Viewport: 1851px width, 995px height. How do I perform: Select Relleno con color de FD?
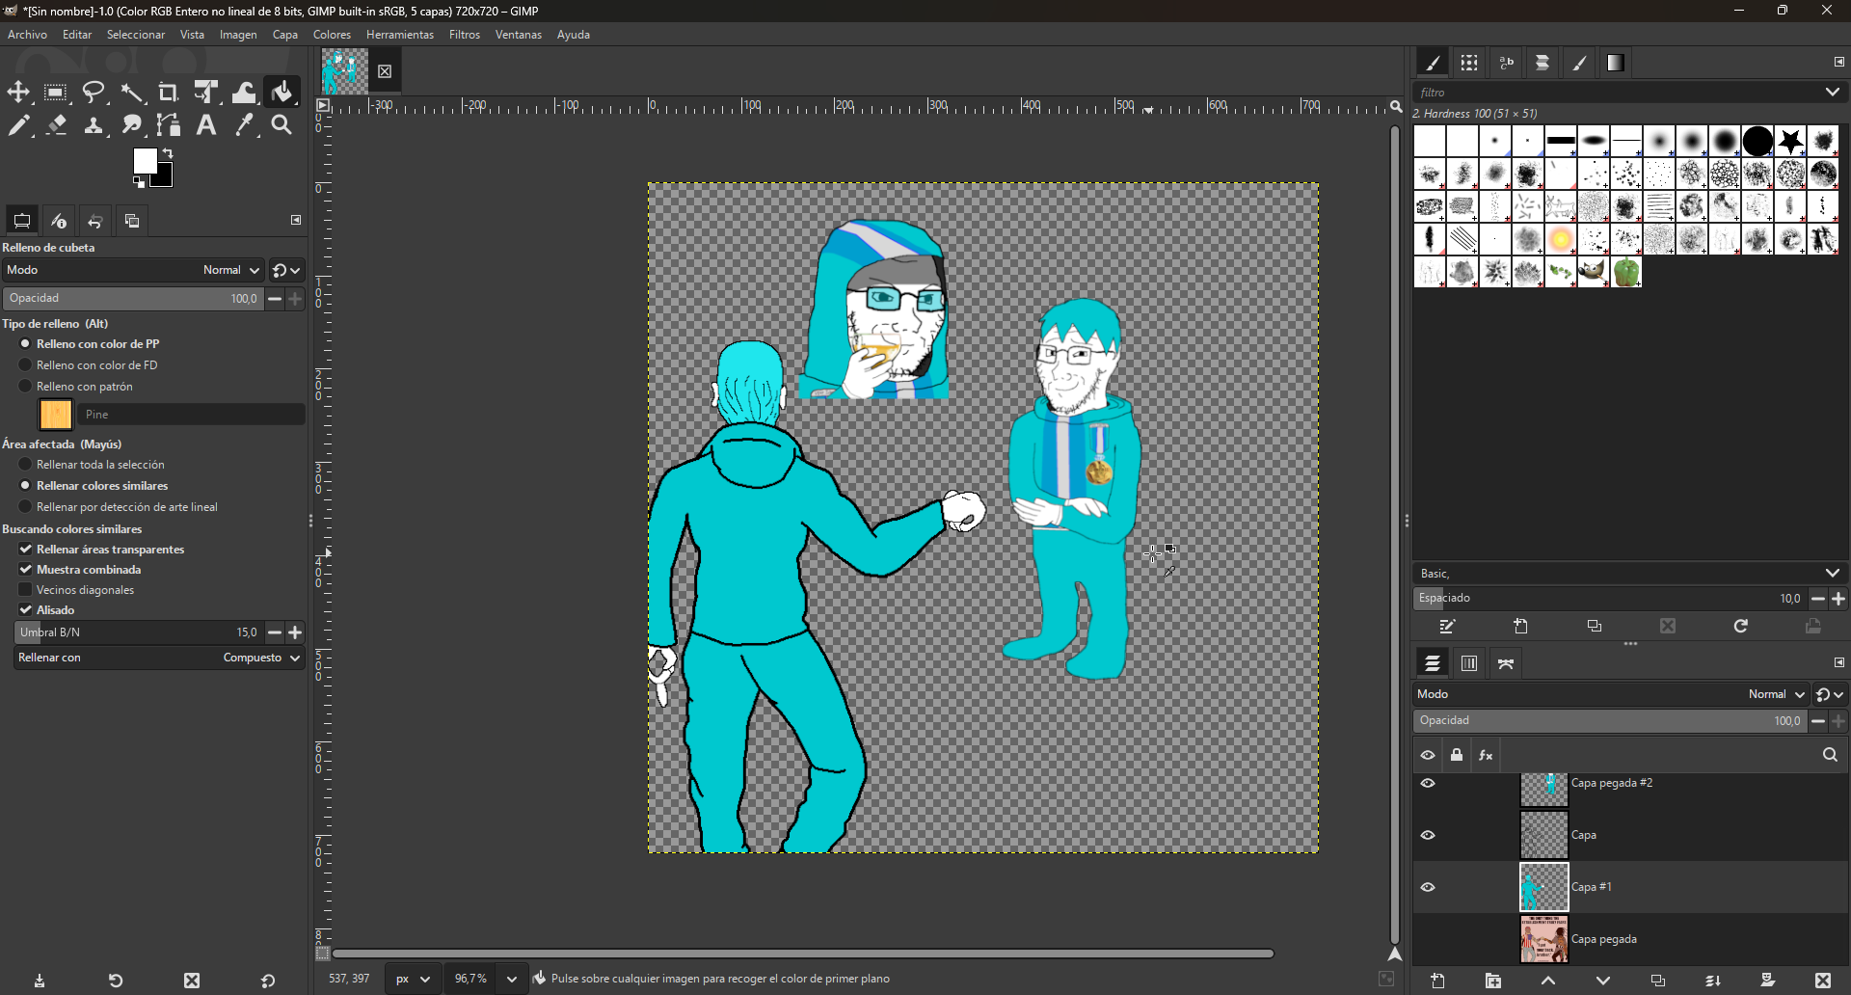(x=26, y=365)
